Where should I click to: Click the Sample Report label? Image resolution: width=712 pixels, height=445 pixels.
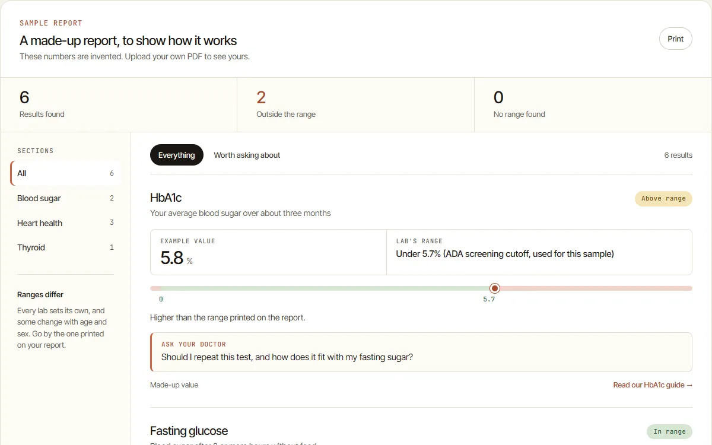pos(51,23)
